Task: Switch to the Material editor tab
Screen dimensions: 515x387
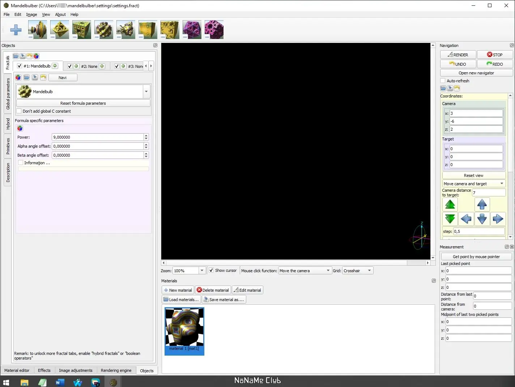Action: 17,370
